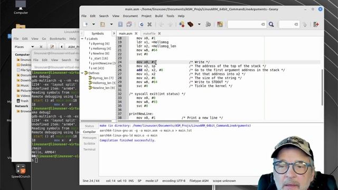Image resolution: width=338 pixels, height=190 pixels.
Task: Show next sidebar tab with right arrow
Action: (x=114, y=33)
